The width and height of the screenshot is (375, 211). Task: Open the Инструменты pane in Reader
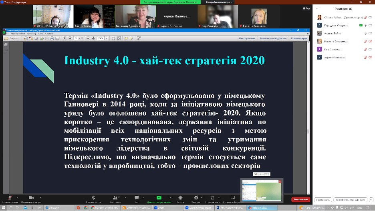(247, 38)
